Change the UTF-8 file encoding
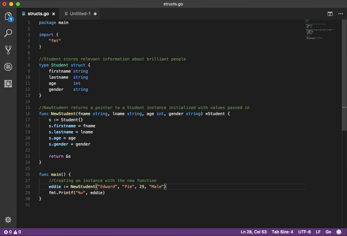 304,232
